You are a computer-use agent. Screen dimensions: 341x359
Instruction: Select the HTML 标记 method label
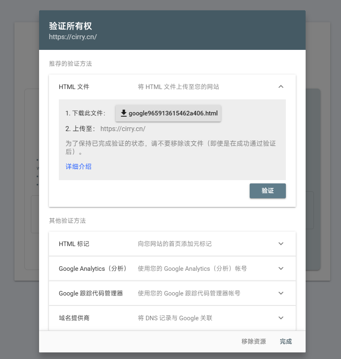(74, 244)
